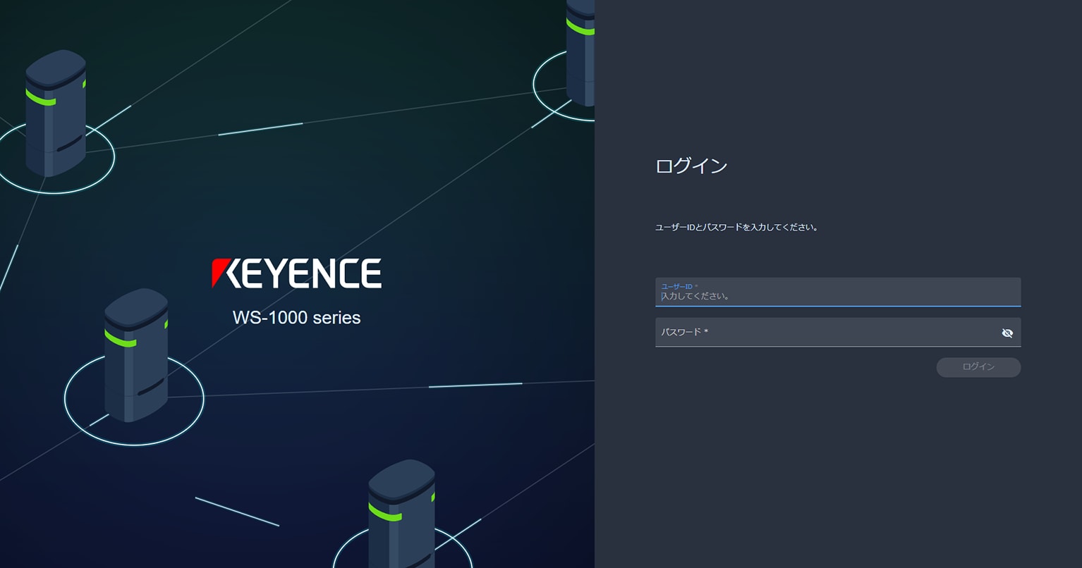The width and height of the screenshot is (1082, 568).
Task: Click the top-left robot illustration
Action: click(x=55, y=109)
